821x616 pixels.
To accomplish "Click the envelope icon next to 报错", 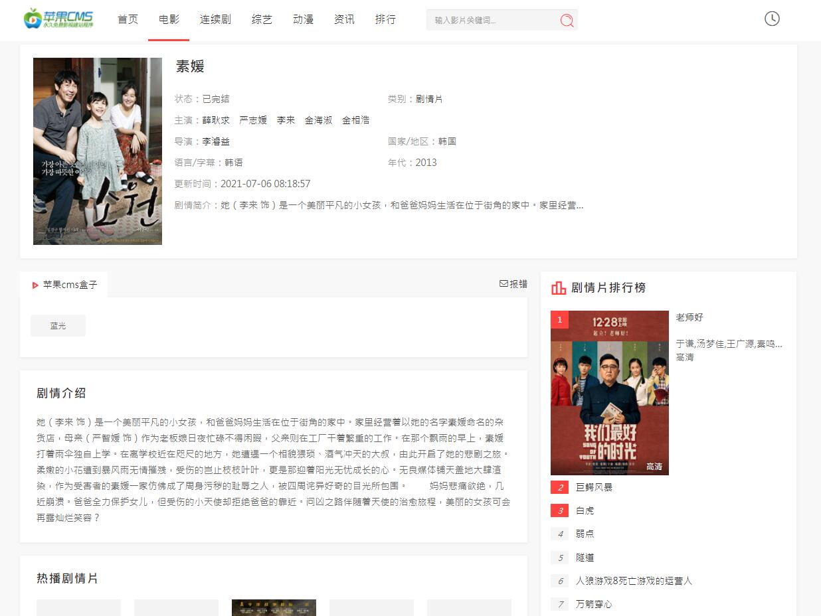I will pos(503,283).
